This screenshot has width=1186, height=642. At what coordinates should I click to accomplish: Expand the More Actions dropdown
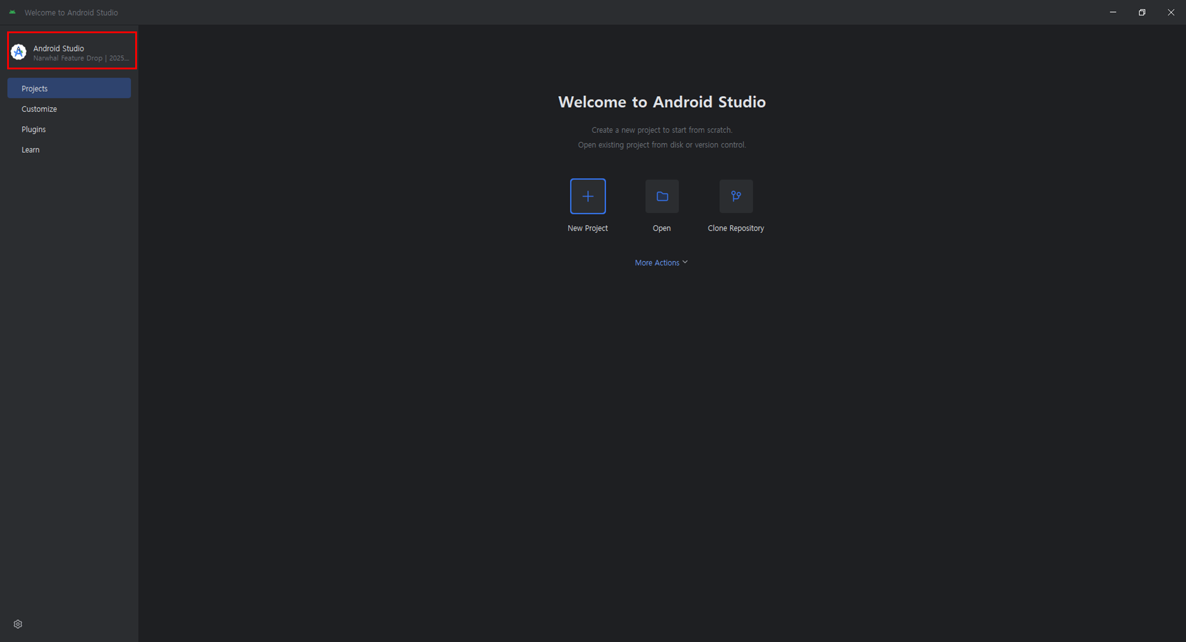657,263
